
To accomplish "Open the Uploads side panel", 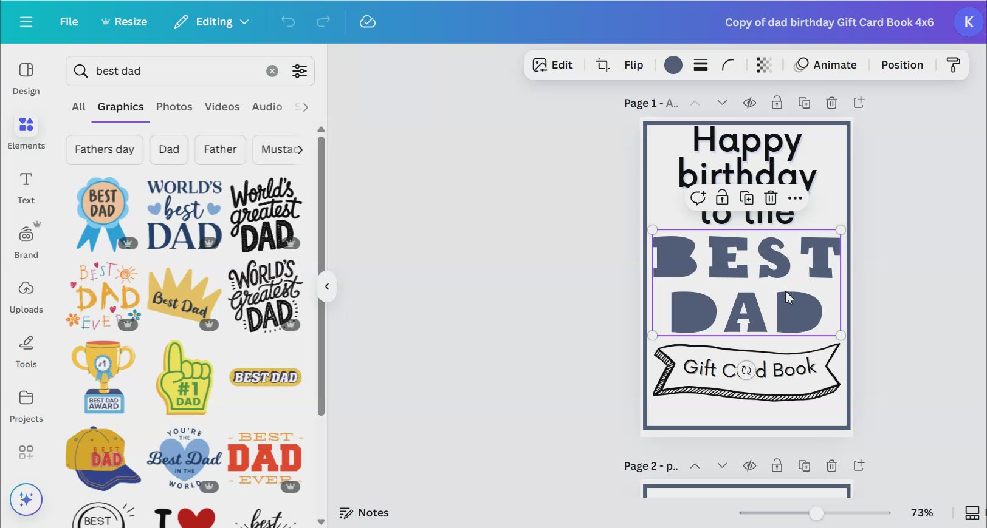I will 26,296.
